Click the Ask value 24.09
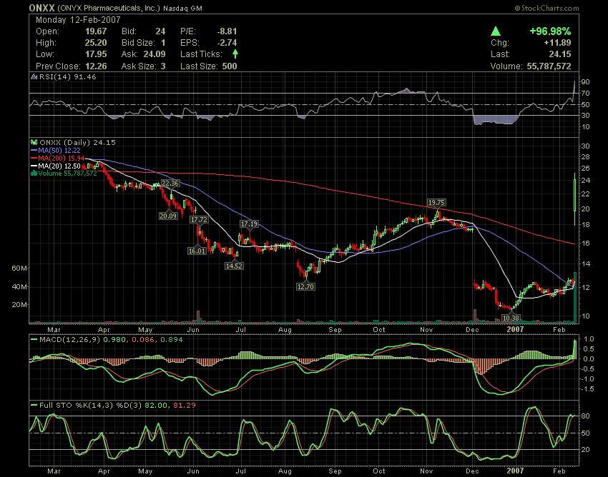Viewport: 608px width, 477px height. click(x=155, y=54)
